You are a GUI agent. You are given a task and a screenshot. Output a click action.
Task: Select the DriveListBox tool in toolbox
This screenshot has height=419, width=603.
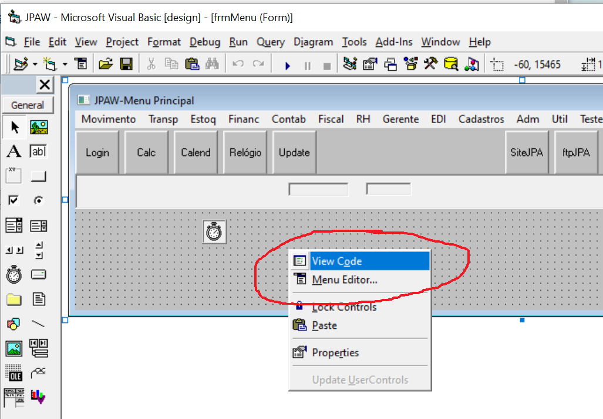pos(38,275)
